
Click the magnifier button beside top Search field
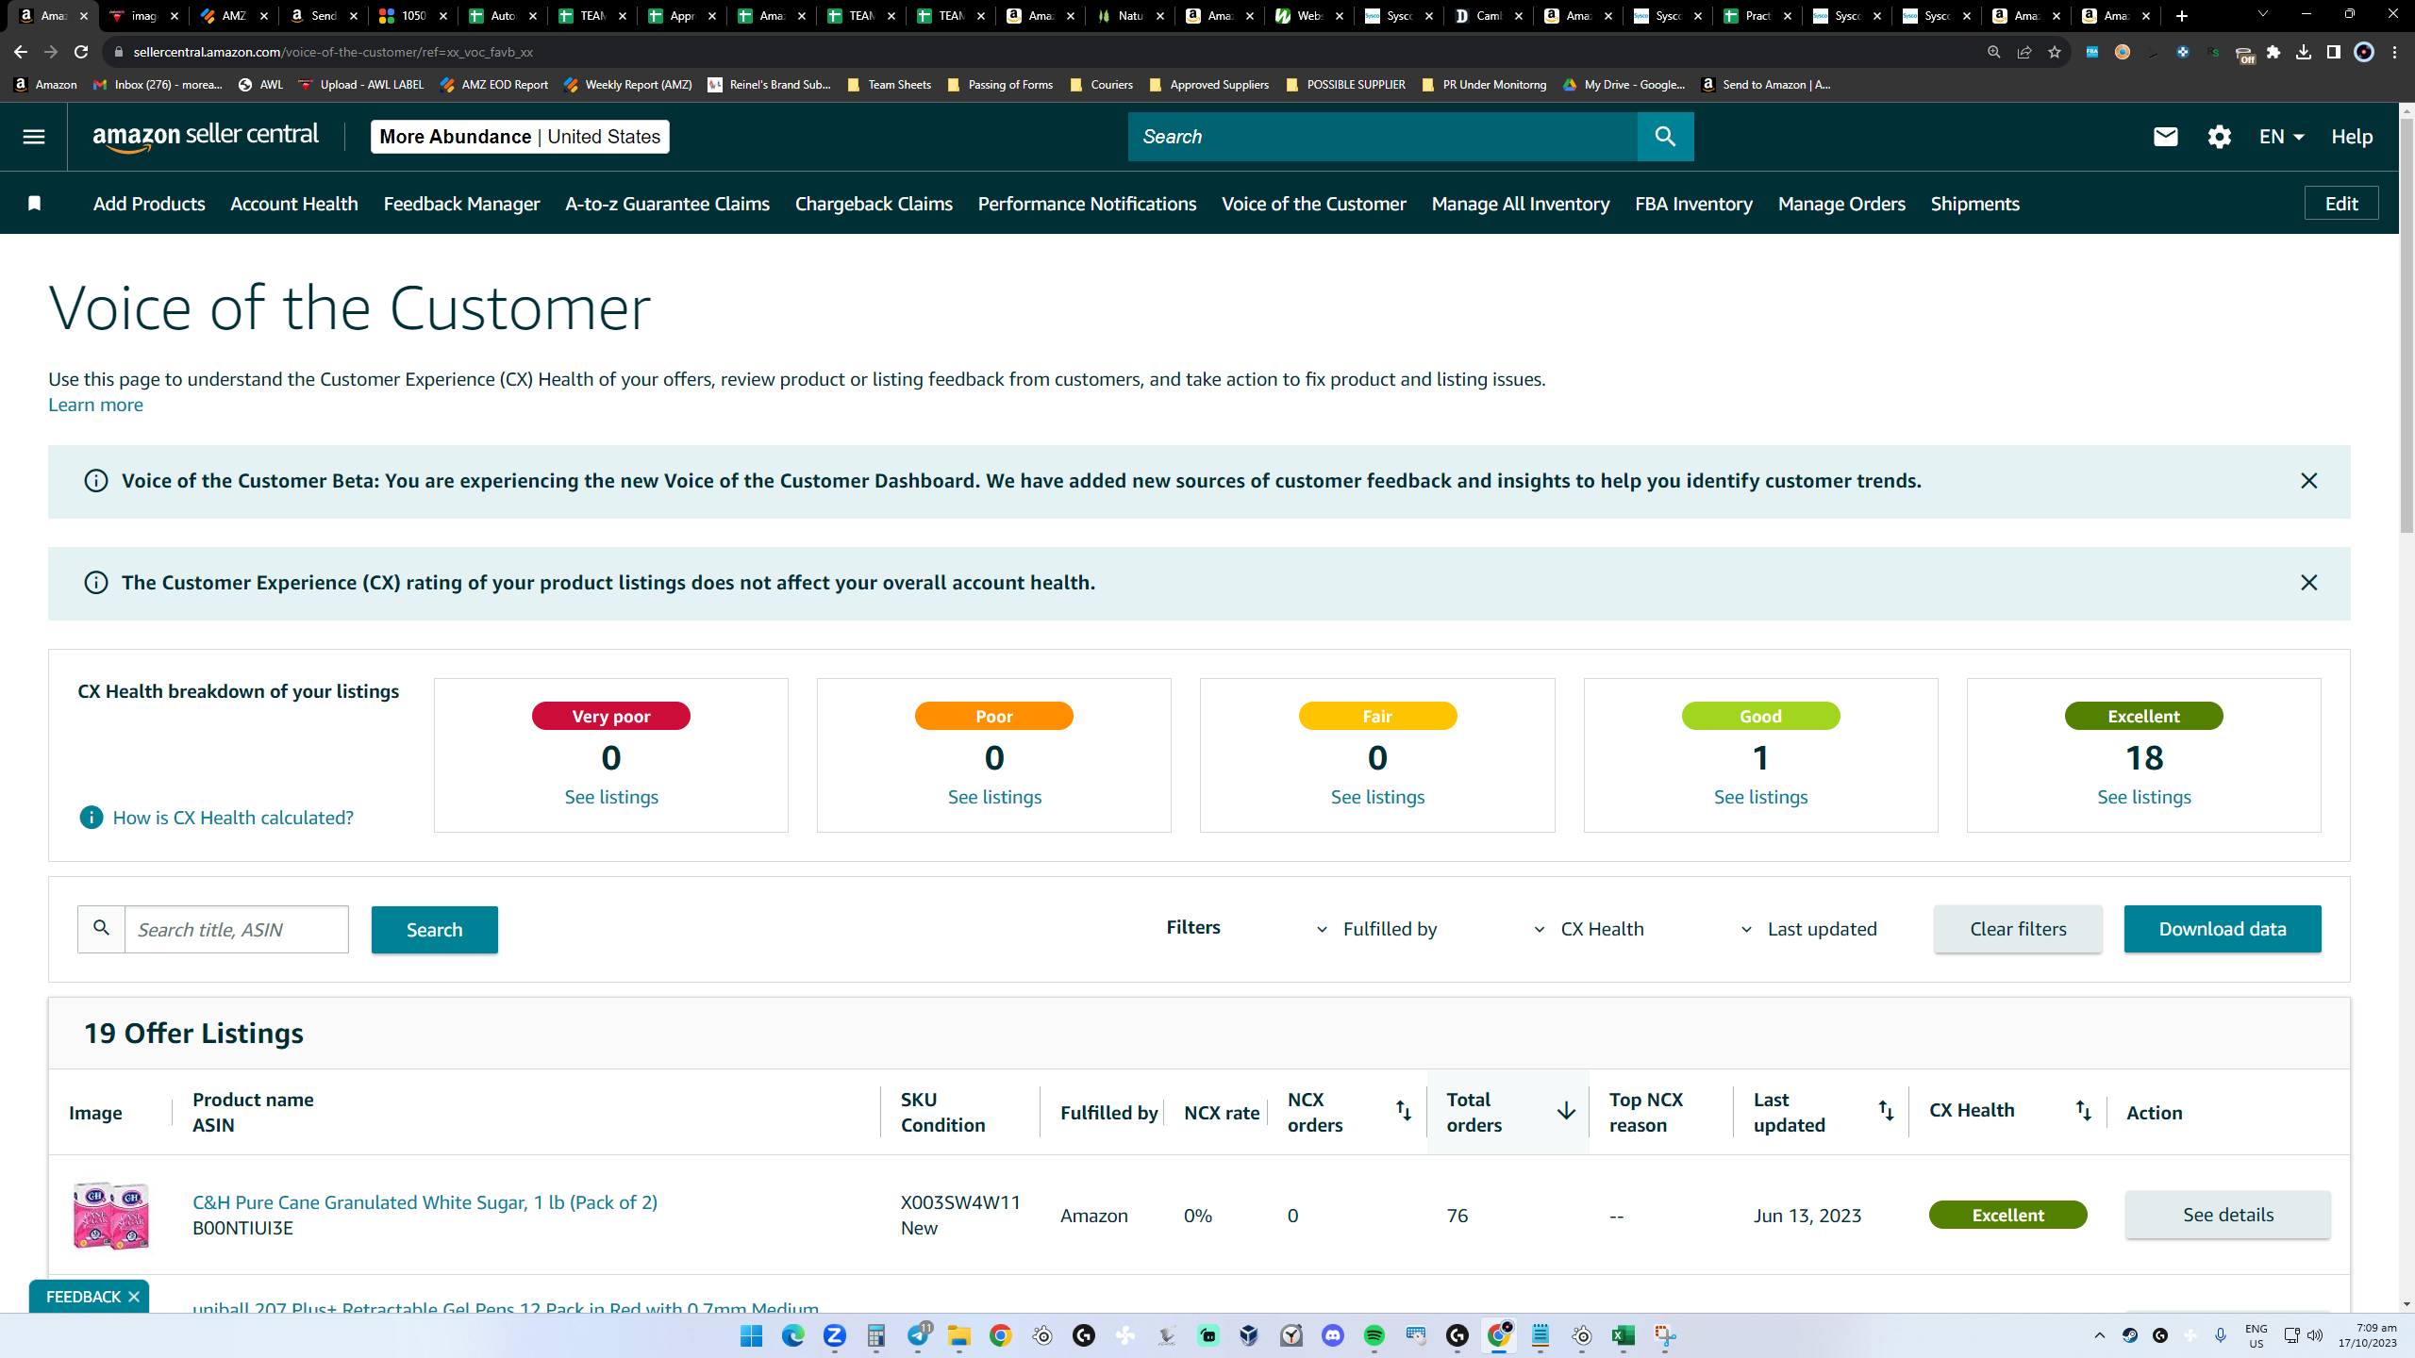click(1665, 137)
